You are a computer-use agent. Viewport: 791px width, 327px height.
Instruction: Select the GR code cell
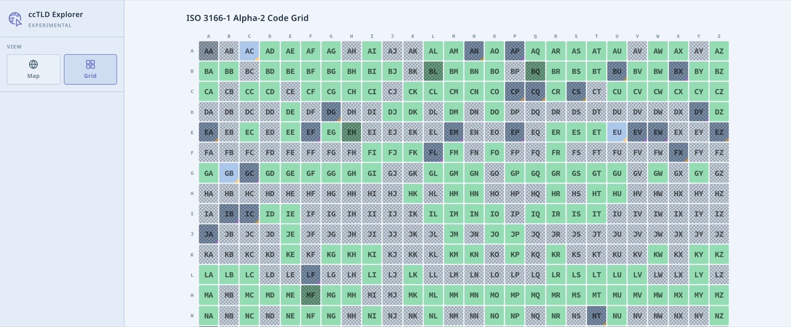pos(556,173)
